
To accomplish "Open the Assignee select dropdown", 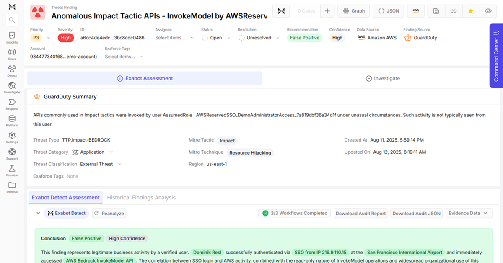I will 175,38.
